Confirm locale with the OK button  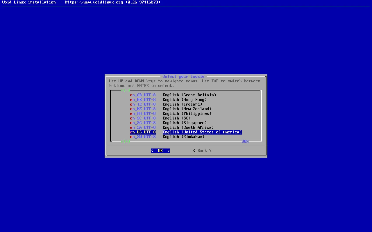coord(160,151)
